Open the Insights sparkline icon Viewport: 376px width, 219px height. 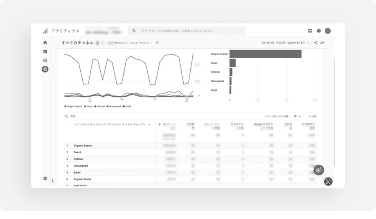tap(323, 43)
